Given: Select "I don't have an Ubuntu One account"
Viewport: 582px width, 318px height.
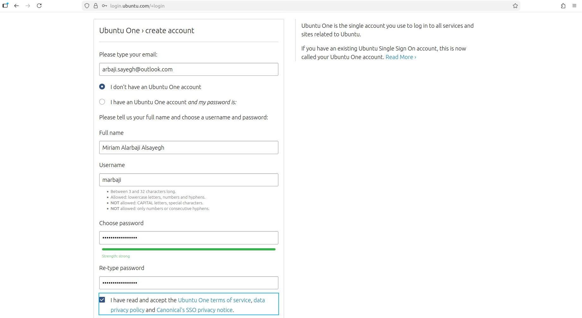Looking at the screenshot, I should [x=102, y=87].
